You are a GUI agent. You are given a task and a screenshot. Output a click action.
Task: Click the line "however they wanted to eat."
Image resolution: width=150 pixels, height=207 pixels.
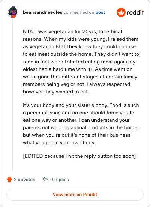[x=56, y=92]
